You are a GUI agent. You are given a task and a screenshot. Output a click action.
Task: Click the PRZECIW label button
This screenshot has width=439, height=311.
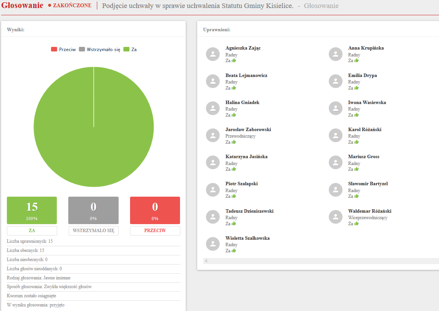pos(155,231)
